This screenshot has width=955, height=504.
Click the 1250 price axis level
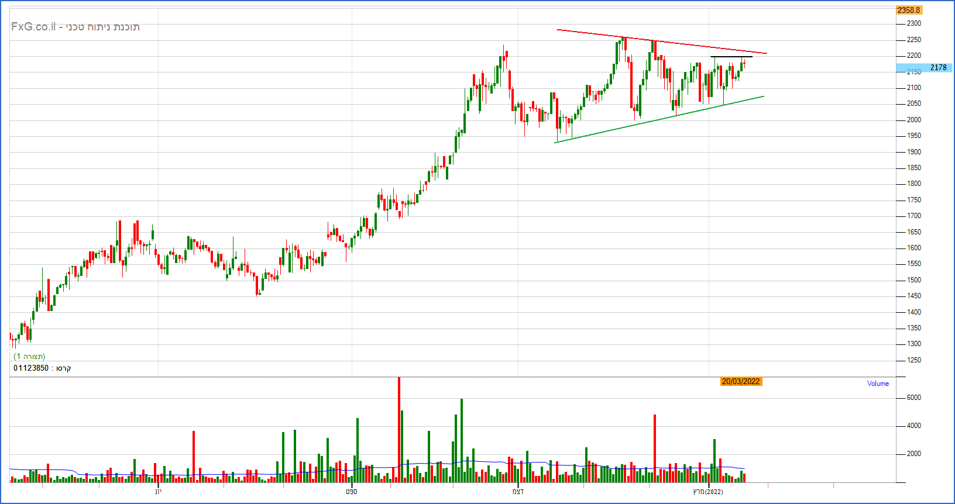click(913, 360)
